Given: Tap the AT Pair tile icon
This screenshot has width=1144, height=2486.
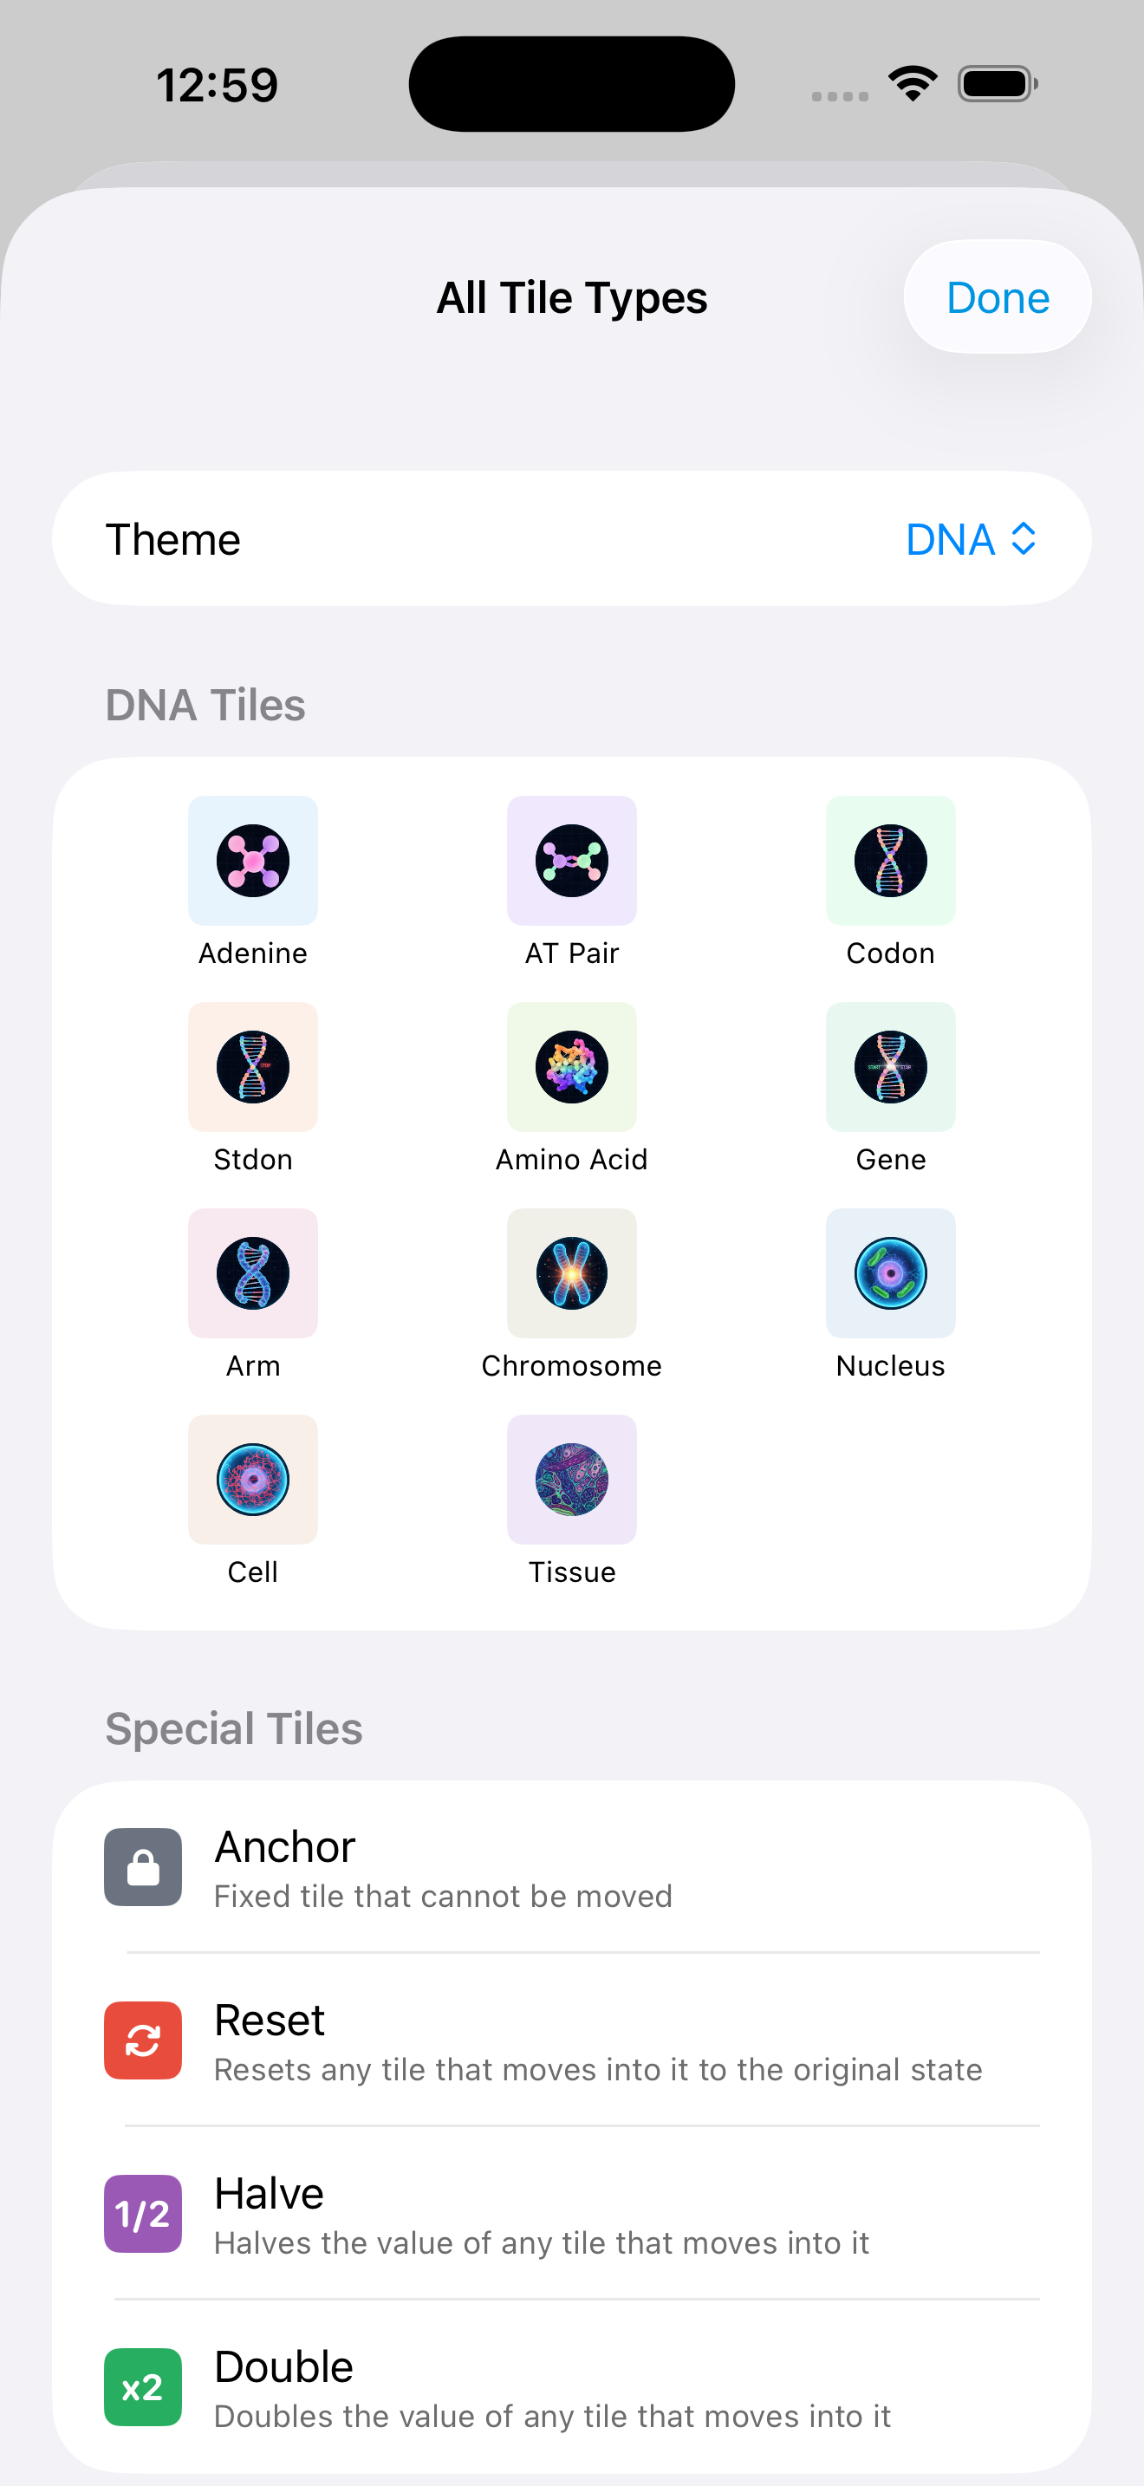Looking at the screenshot, I should (572, 860).
